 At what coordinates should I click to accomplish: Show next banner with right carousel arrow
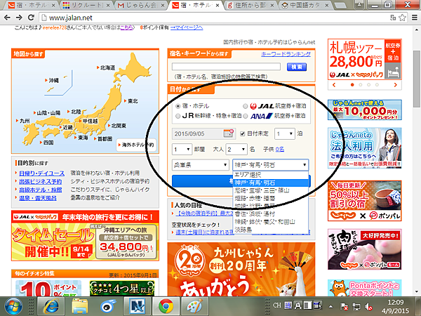(396, 85)
